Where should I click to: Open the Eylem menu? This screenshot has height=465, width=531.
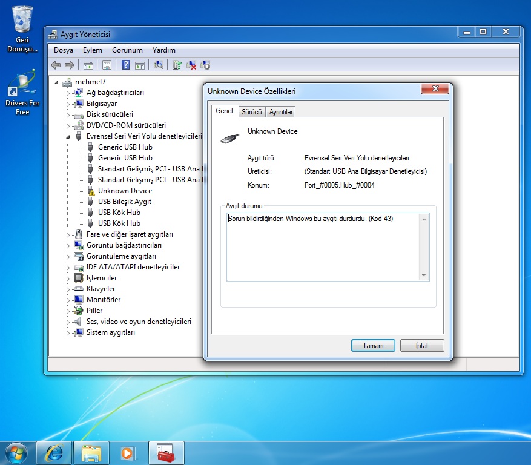pyautogui.click(x=93, y=50)
